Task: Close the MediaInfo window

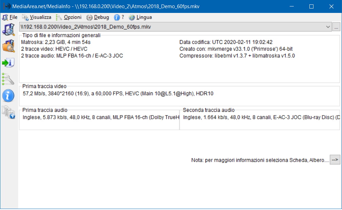Action: [331, 6]
